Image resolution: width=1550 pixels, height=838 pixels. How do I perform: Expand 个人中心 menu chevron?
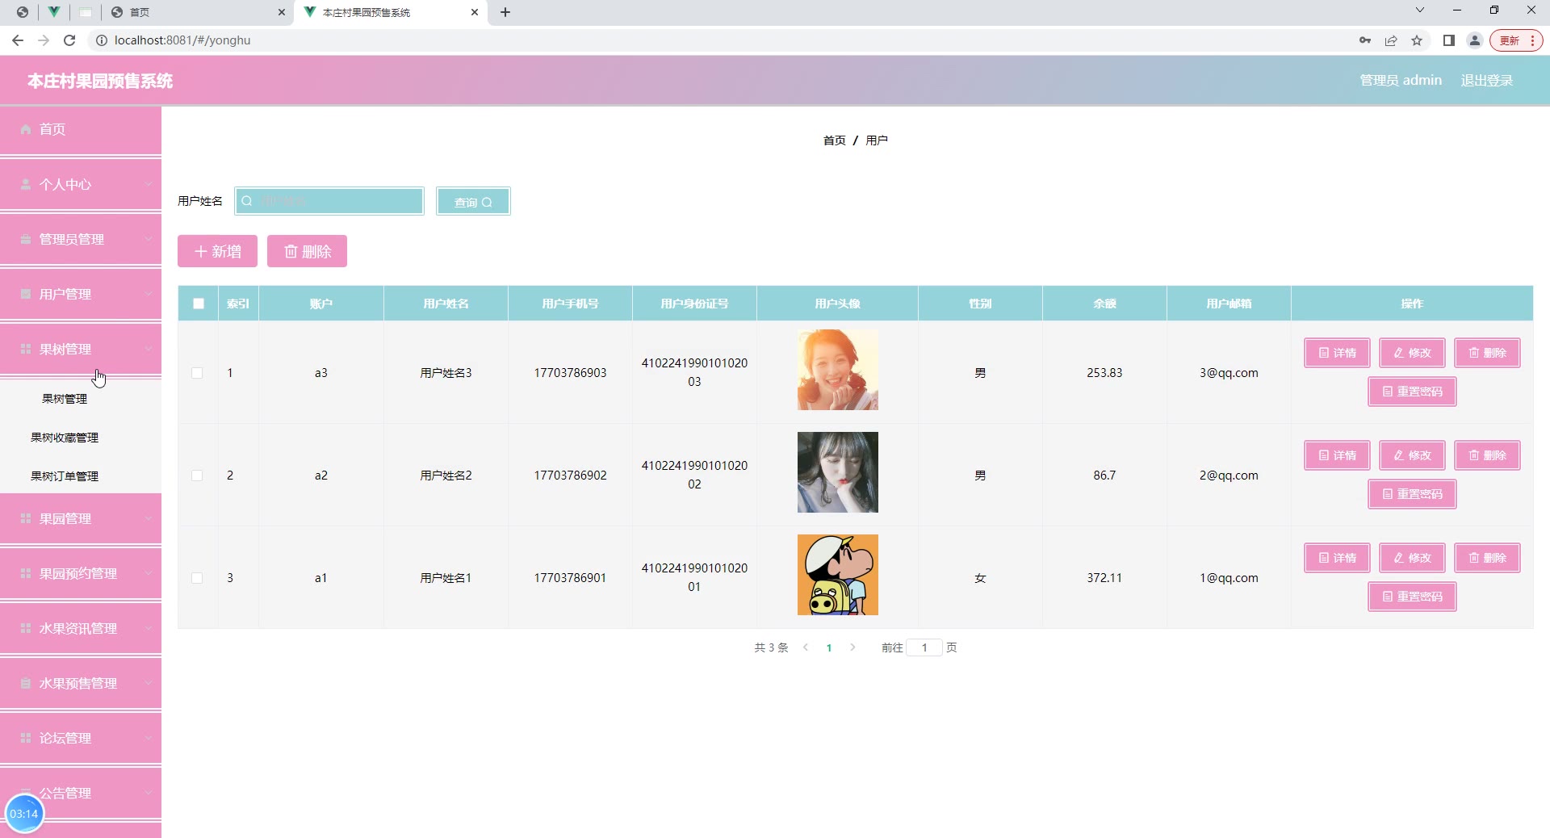click(x=149, y=184)
